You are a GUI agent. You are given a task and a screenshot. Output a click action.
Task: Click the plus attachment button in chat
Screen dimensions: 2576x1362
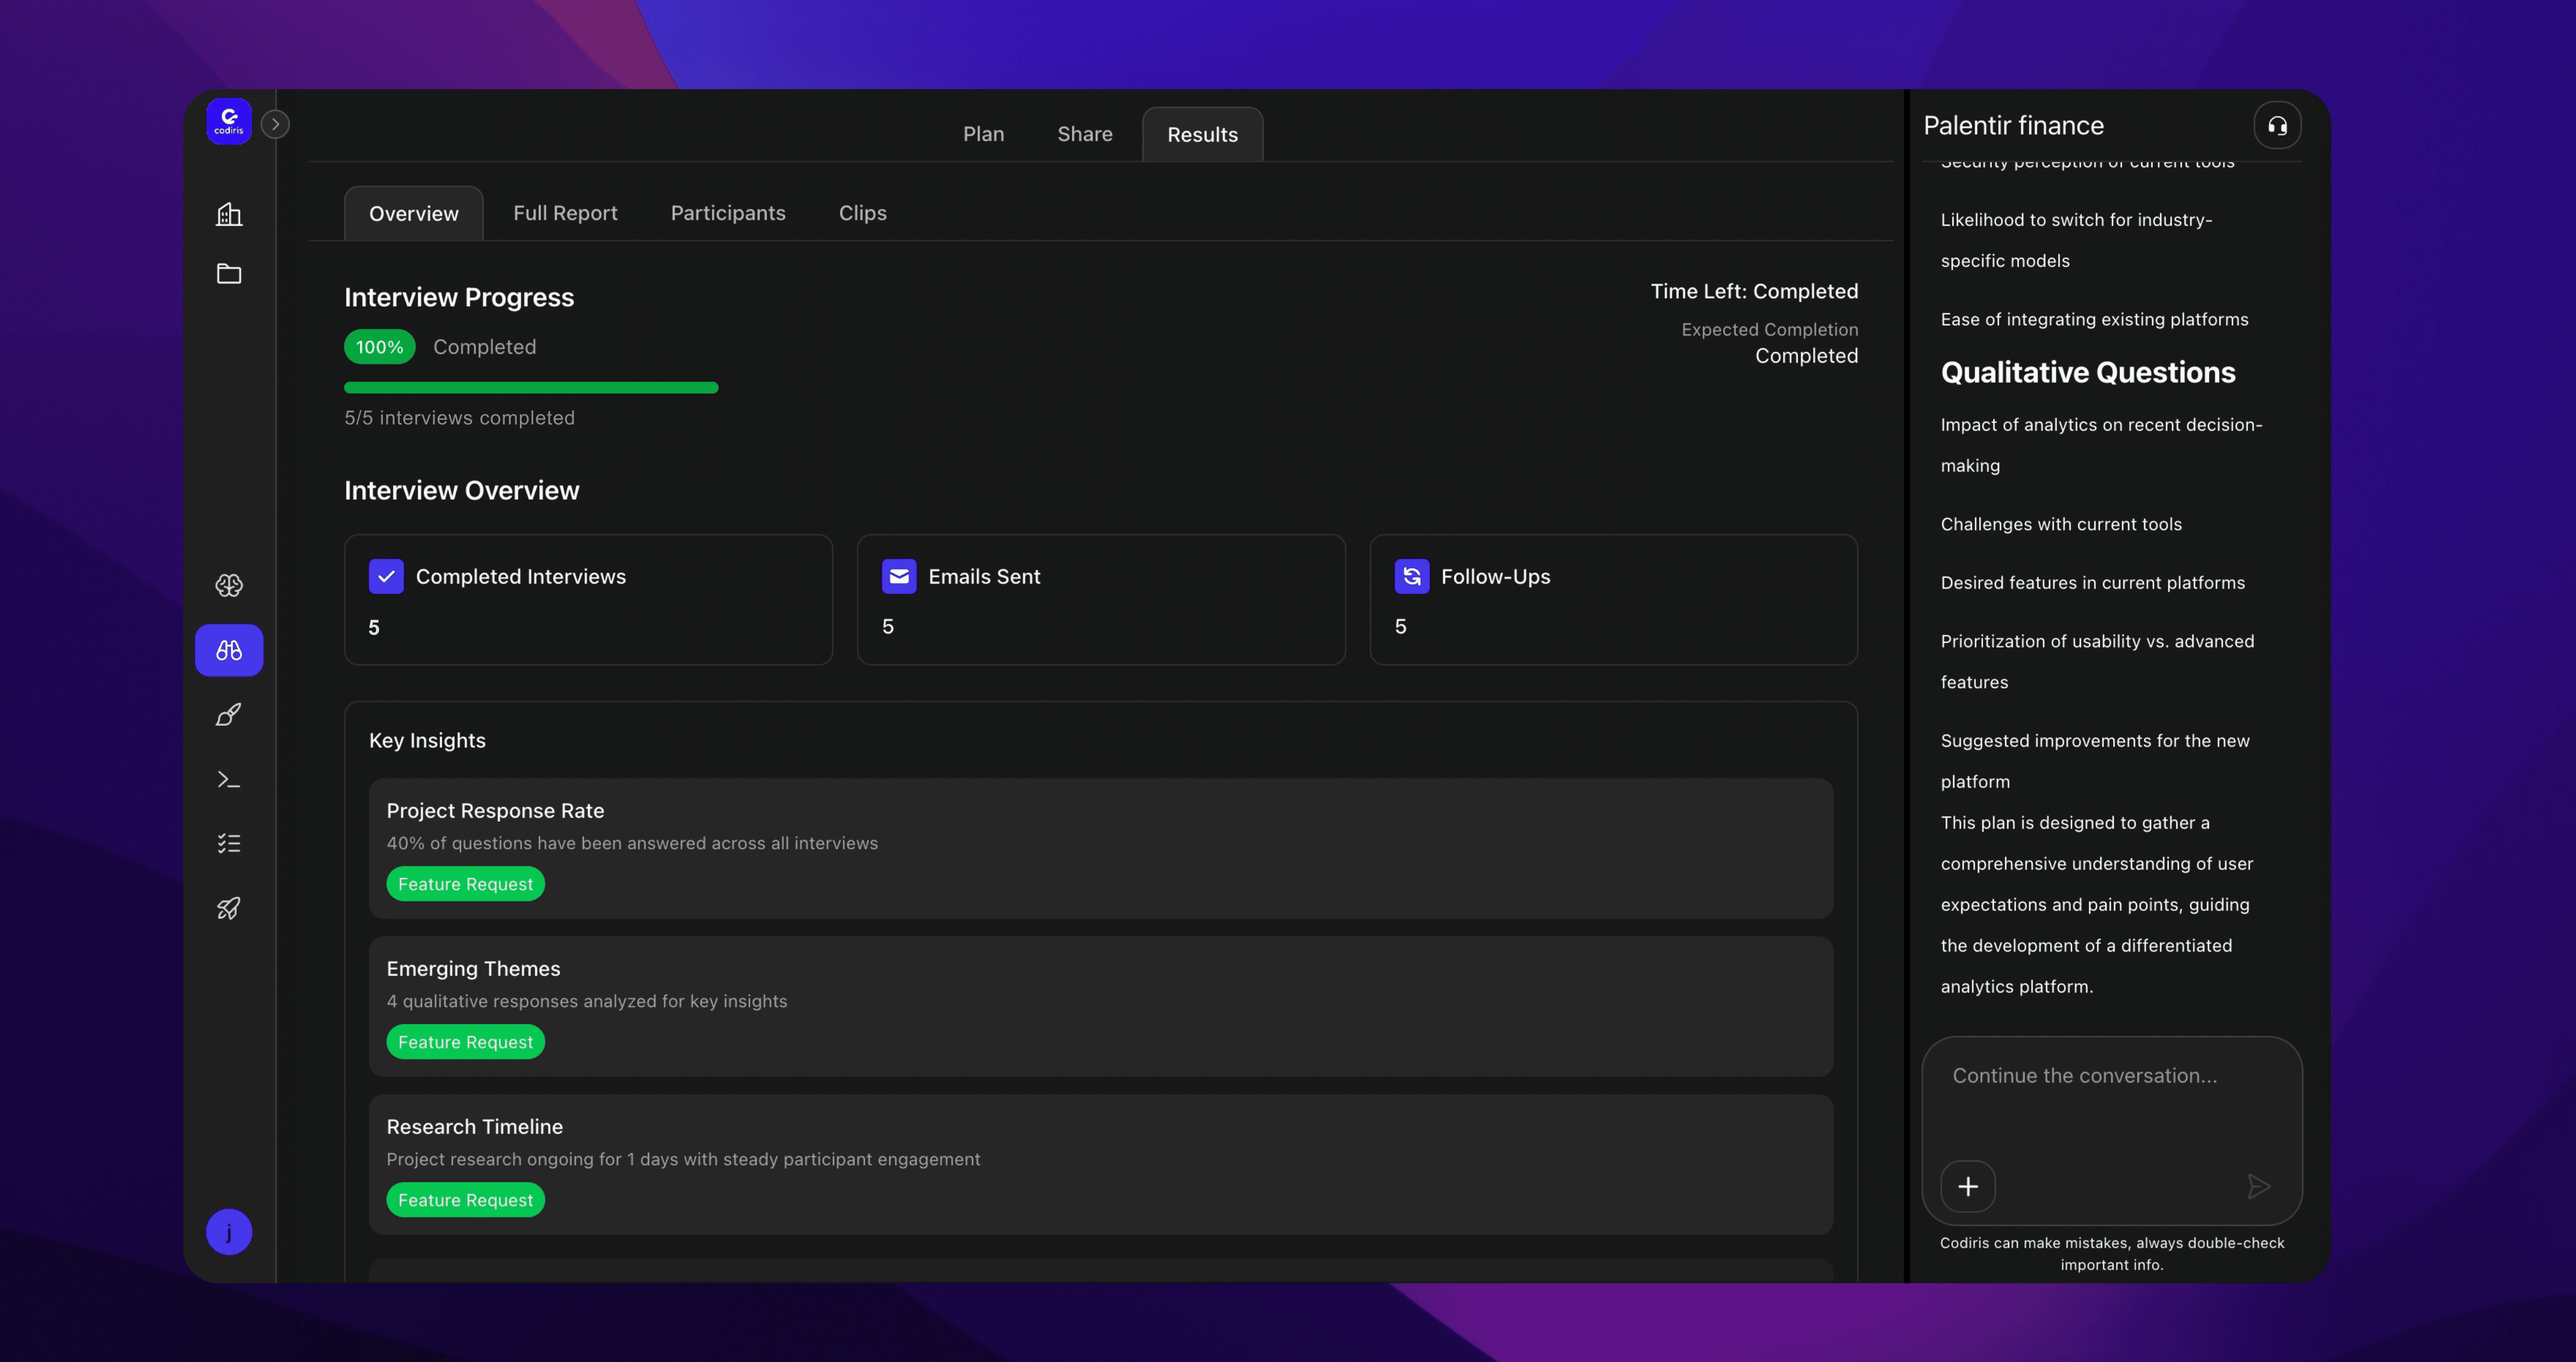[1968, 1186]
